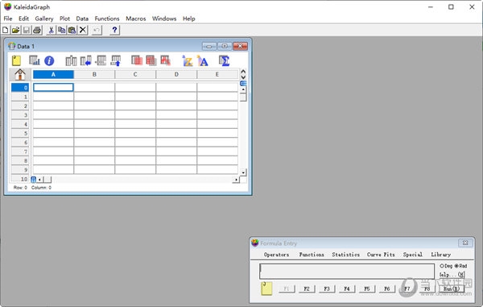Click the insert column blue-arrow icon
Image resolution: width=483 pixels, height=307 pixels.
[x=86, y=60]
